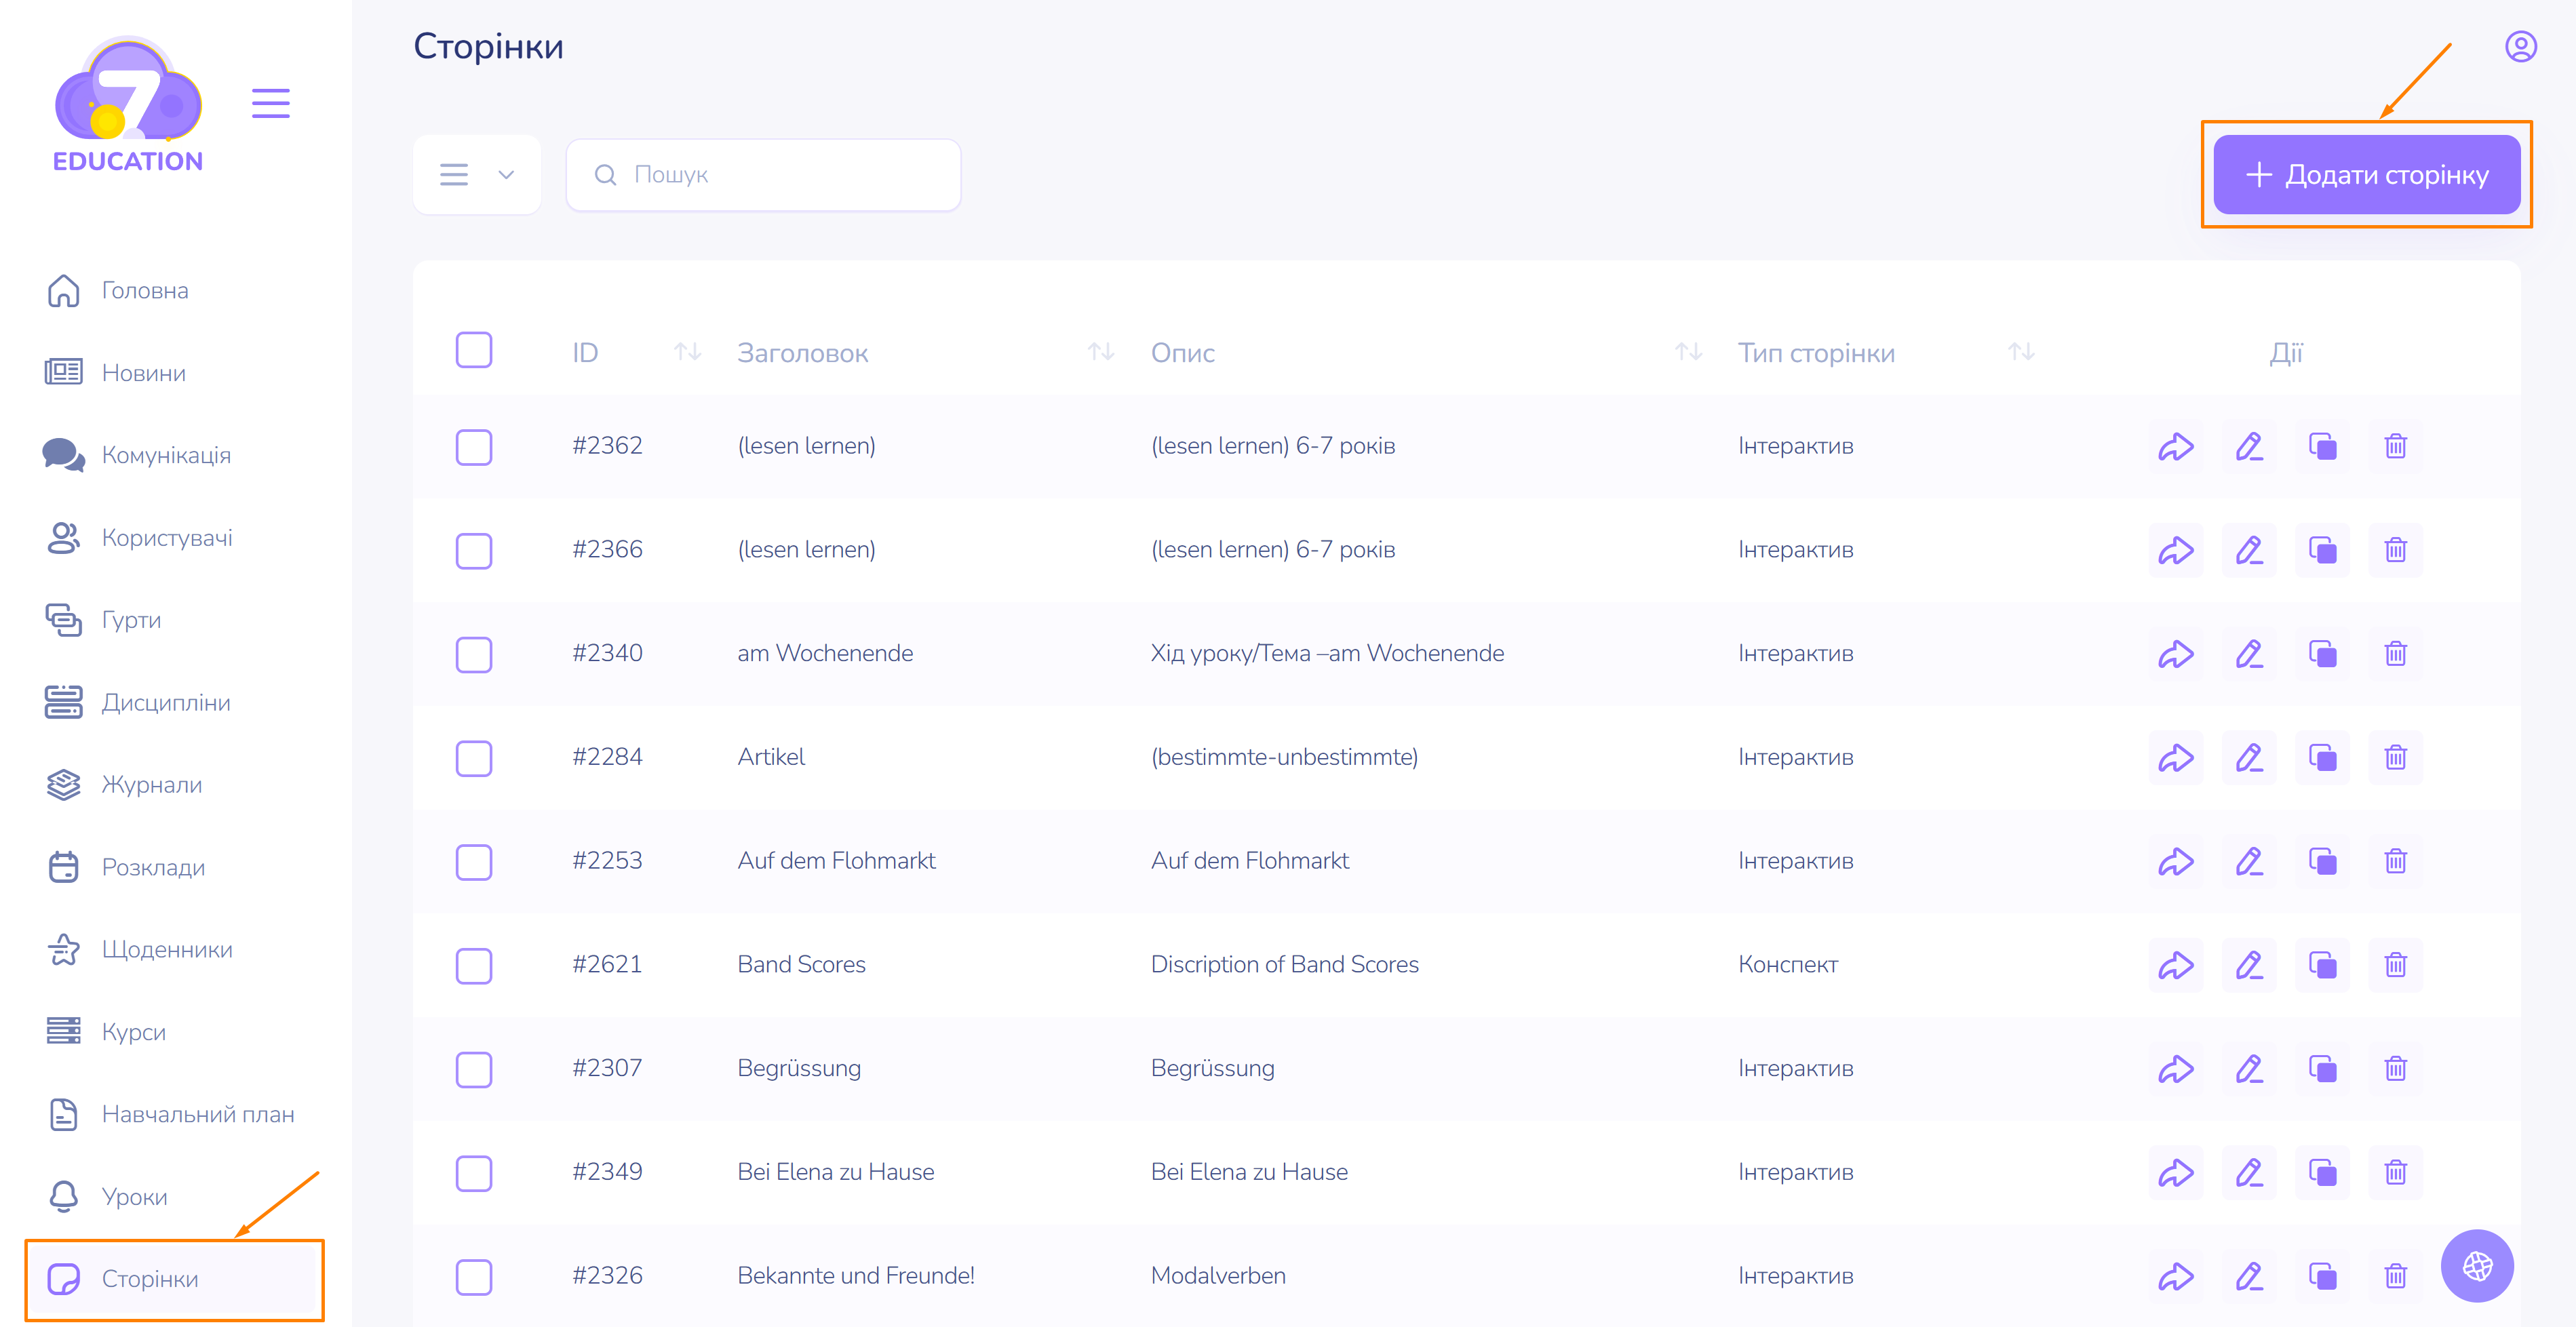The width and height of the screenshot is (2576, 1327).
Task: Delete page #2366 with trash icon
Action: point(2395,550)
